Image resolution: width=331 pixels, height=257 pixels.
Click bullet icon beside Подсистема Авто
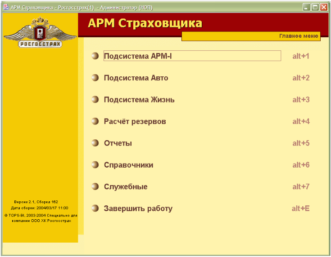tap(95, 78)
